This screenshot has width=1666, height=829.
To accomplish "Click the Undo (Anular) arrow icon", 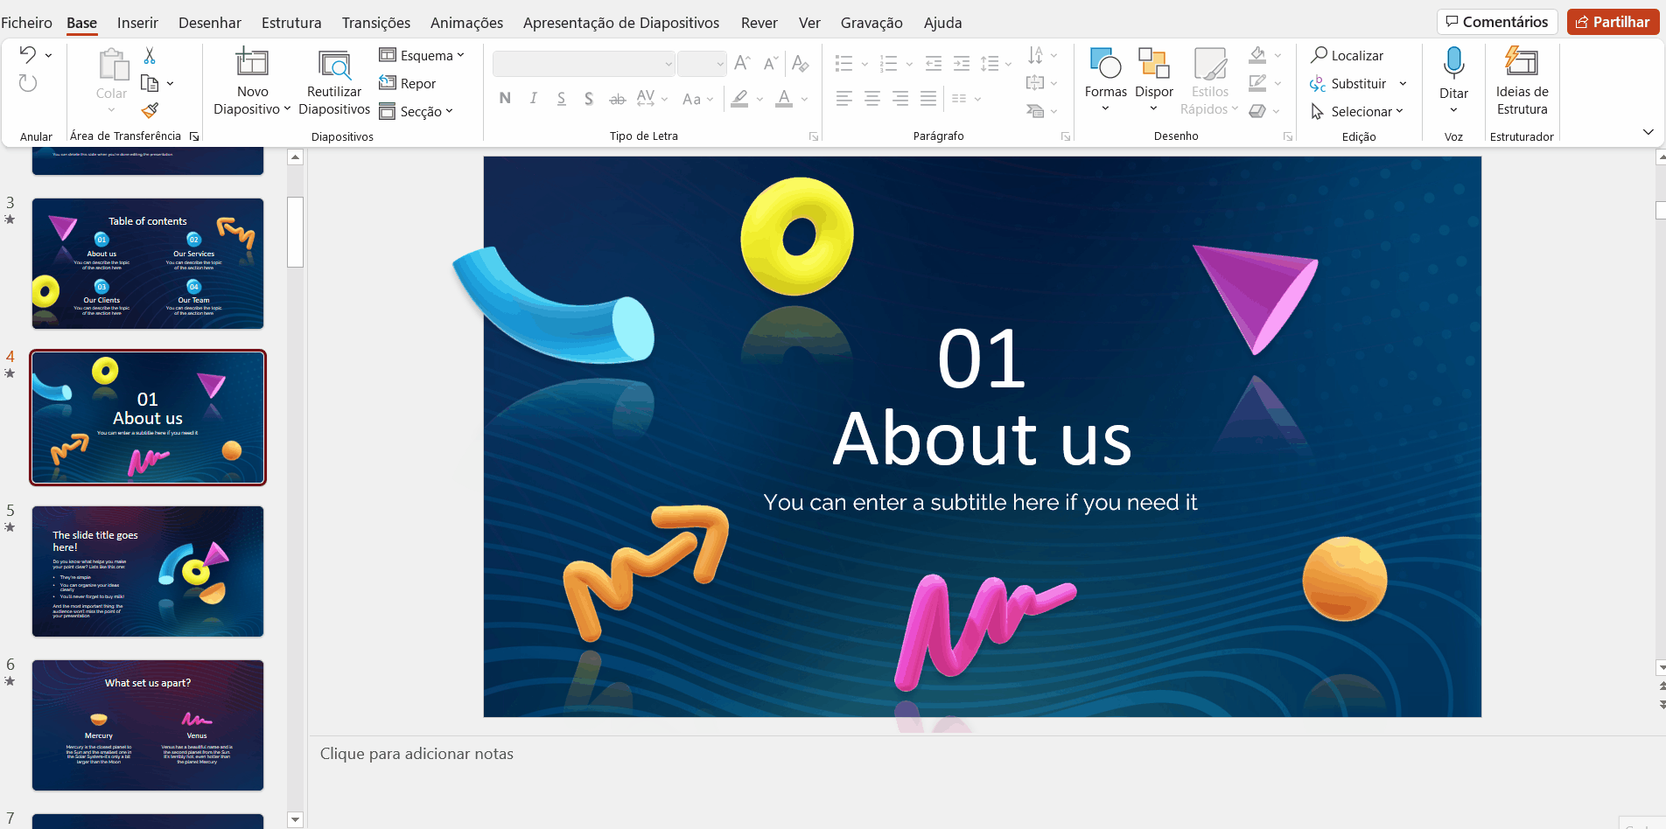I will (x=28, y=55).
